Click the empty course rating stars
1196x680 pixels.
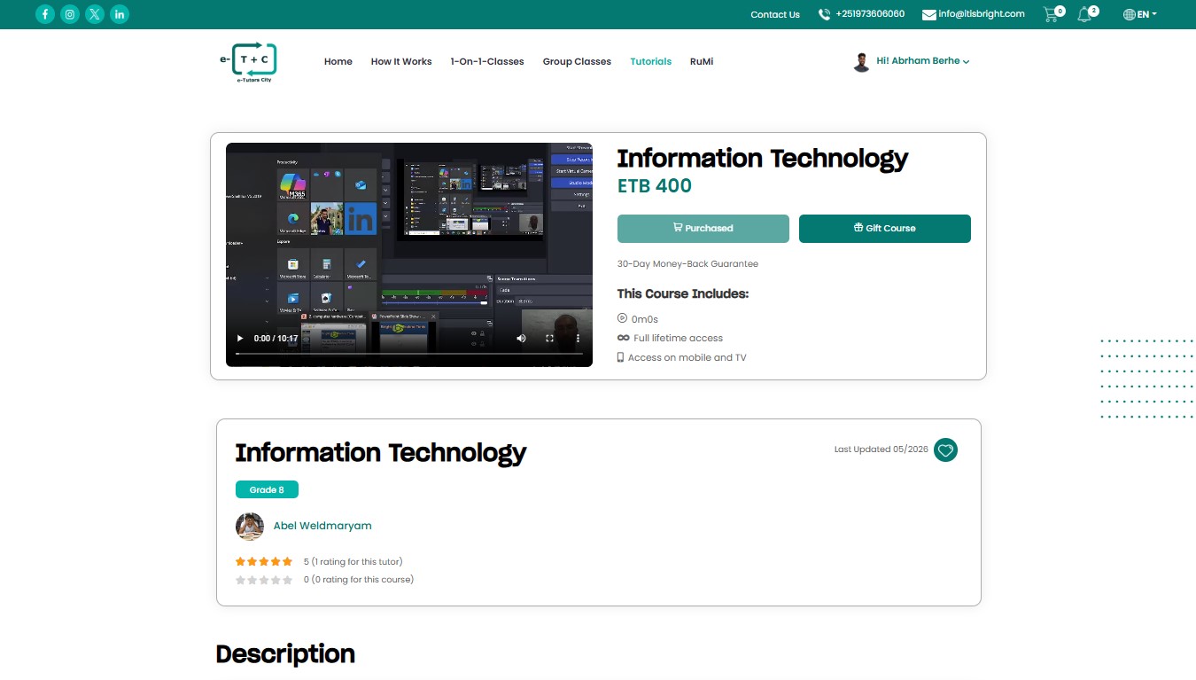[x=264, y=580]
